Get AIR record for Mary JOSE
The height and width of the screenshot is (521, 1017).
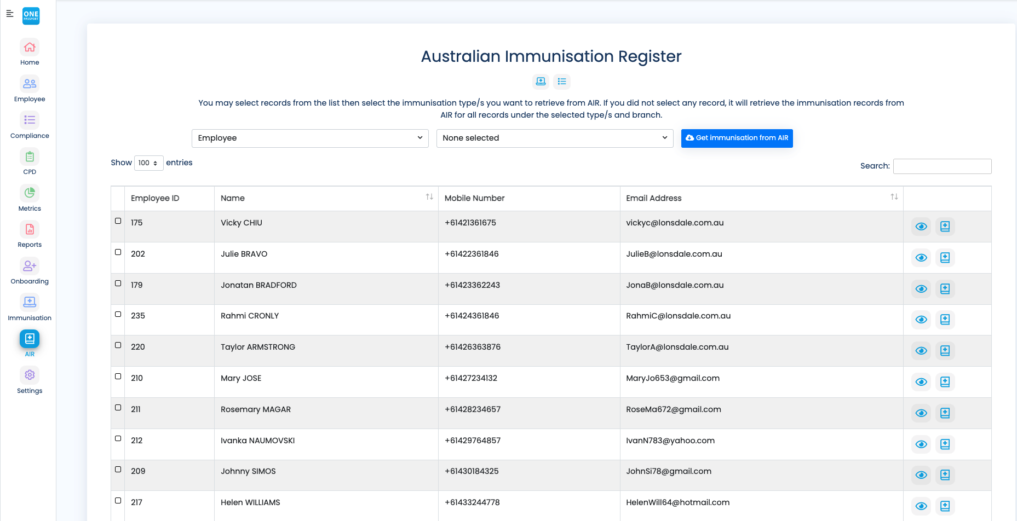(x=945, y=382)
